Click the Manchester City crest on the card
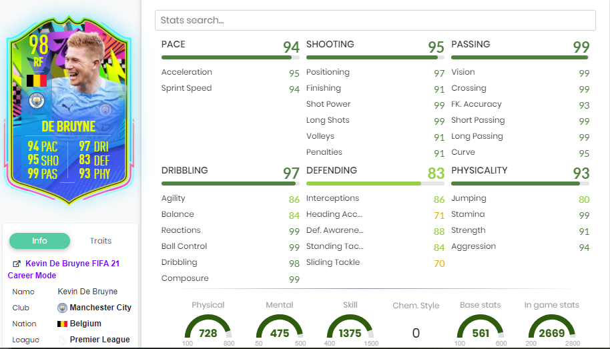Screen dimensions: 610x349 36,101
